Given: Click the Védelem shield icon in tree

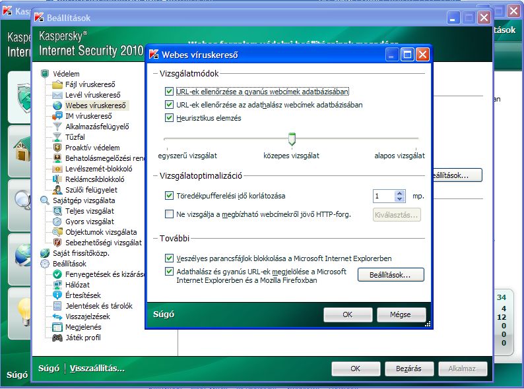Looking at the screenshot, I should pos(45,73).
